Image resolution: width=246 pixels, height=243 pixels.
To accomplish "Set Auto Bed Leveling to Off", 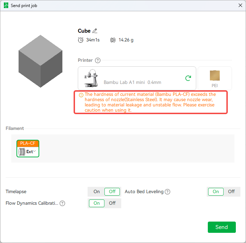I will (231, 192).
